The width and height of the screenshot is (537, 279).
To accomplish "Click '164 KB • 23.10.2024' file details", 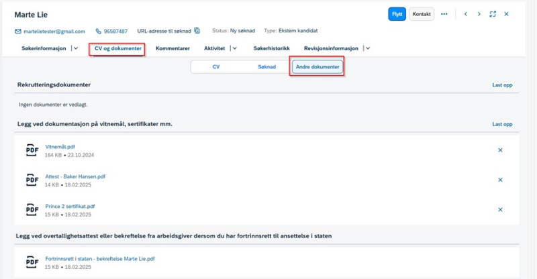I will click(x=69, y=155).
